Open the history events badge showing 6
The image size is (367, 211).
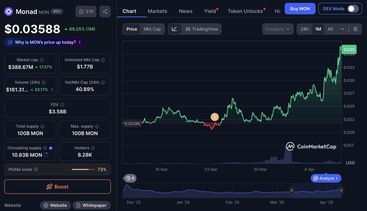[x=130, y=178]
